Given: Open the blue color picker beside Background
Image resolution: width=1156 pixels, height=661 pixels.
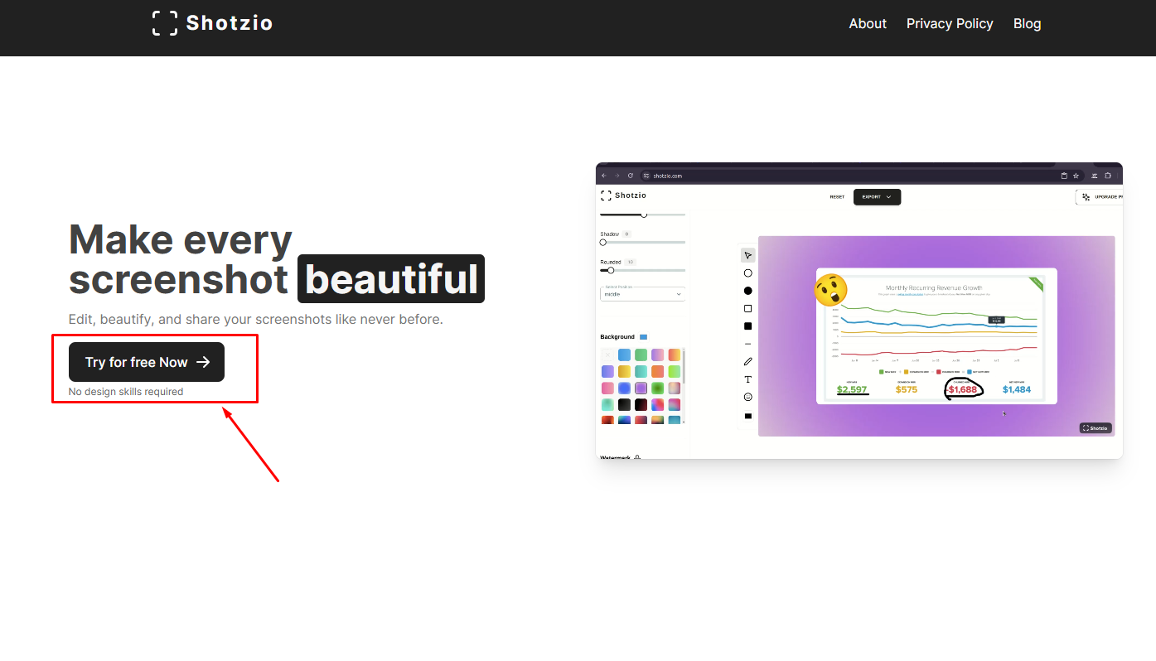Looking at the screenshot, I should [x=643, y=337].
